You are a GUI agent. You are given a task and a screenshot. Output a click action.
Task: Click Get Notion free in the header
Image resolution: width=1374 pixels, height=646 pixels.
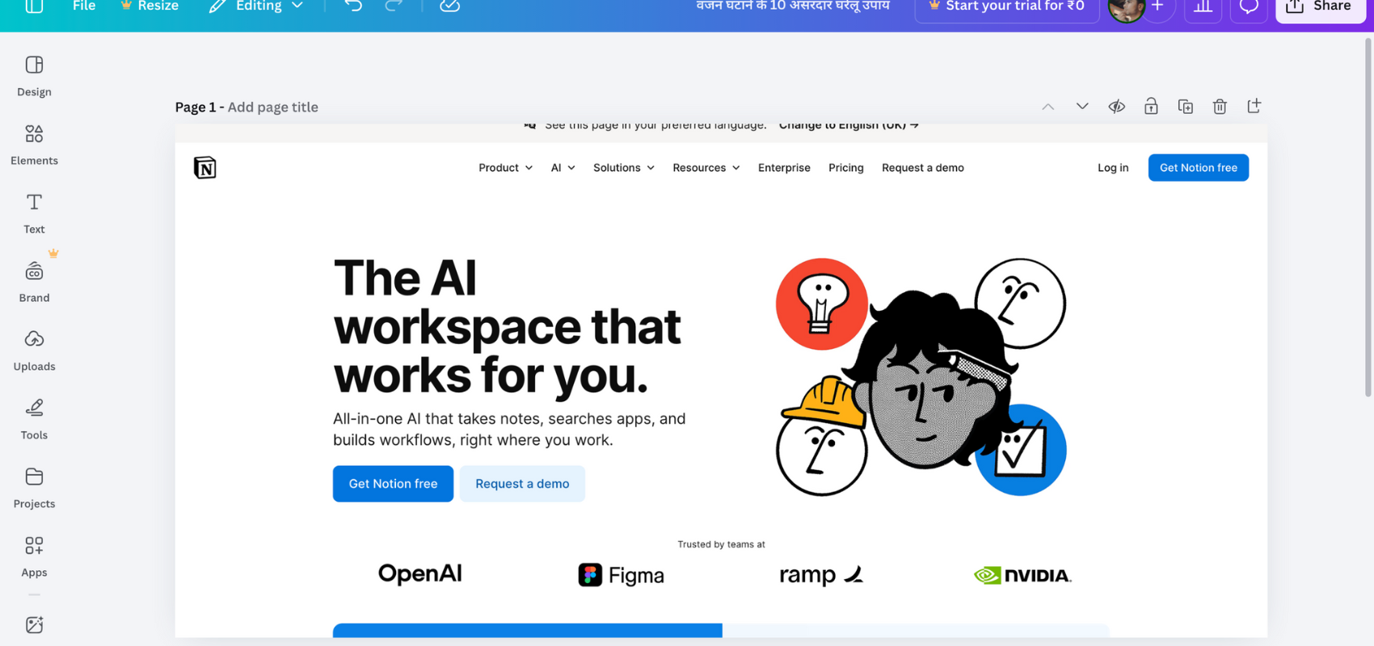click(1199, 168)
